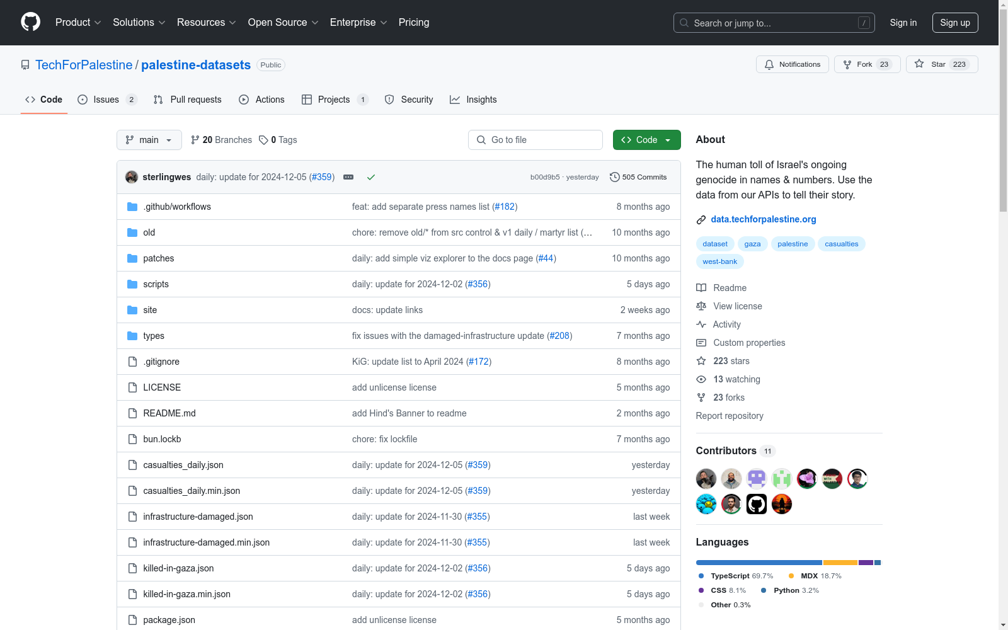This screenshot has height=630, width=1008.
Task: Open the README.md file icon
Action: pos(132,413)
